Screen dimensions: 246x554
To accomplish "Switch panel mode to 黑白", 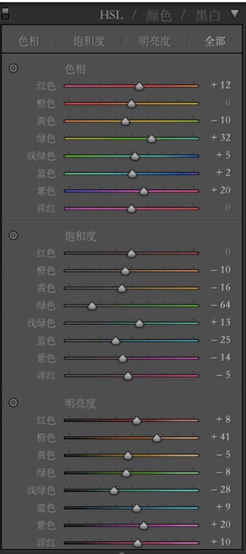I will tap(208, 16).
